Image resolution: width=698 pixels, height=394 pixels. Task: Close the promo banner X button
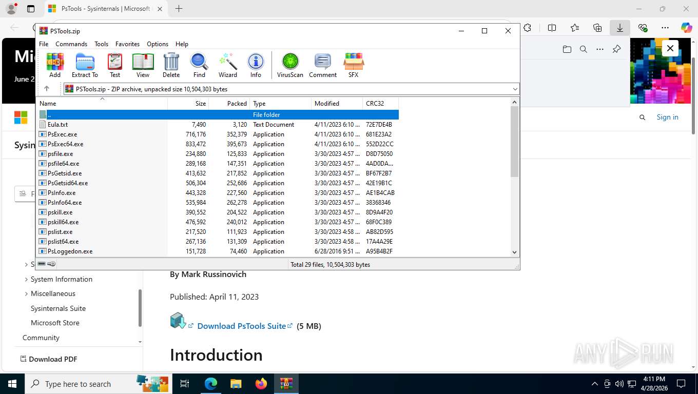tap(670, 49)
